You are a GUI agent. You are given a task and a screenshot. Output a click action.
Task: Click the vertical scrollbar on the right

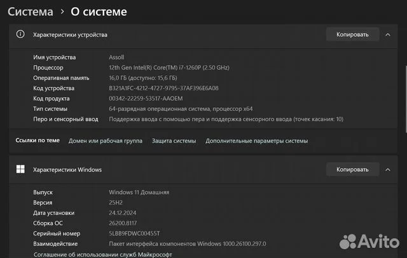point(405,100)
